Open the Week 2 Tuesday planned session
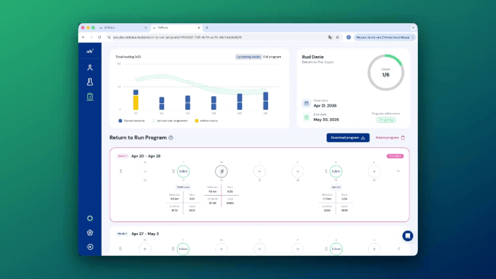This screenshot has height=279, width=496. 183,249
